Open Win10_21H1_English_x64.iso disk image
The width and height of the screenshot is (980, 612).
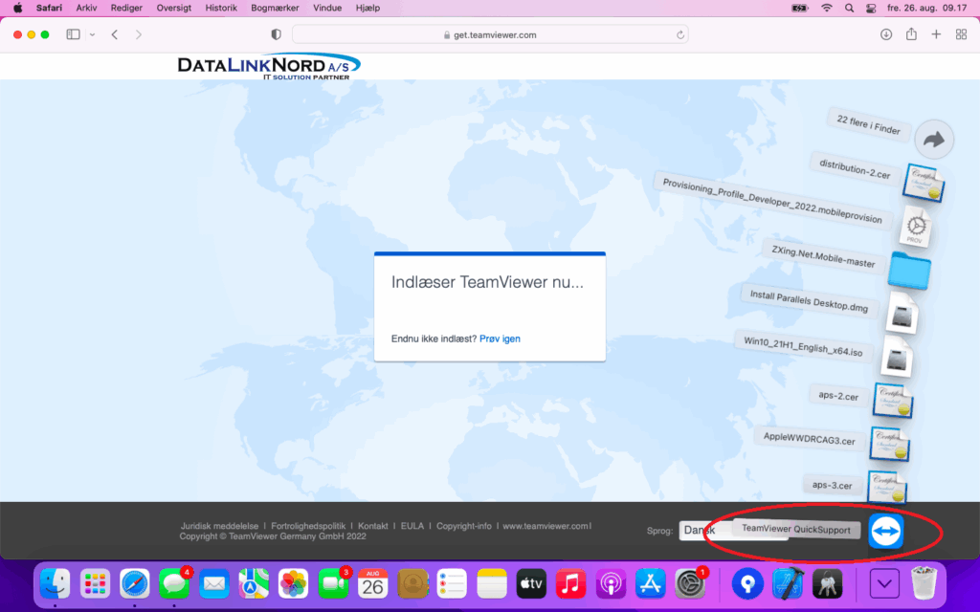pos(897,357)
